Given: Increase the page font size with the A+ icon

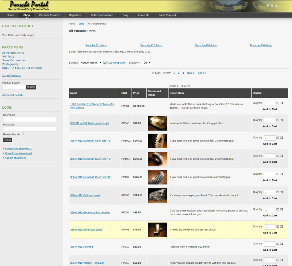Looking at the screenshot, I should [268, 5].
